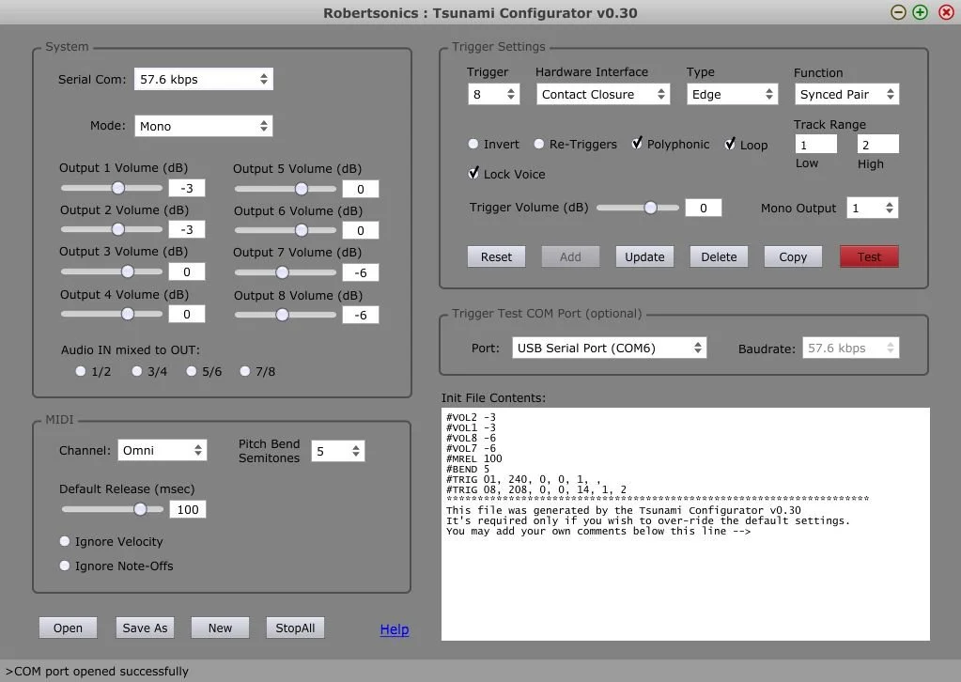The height and width of the screenshot is (682, 961).
Task: Click Output 3 Volume value field
Action: 187,272
